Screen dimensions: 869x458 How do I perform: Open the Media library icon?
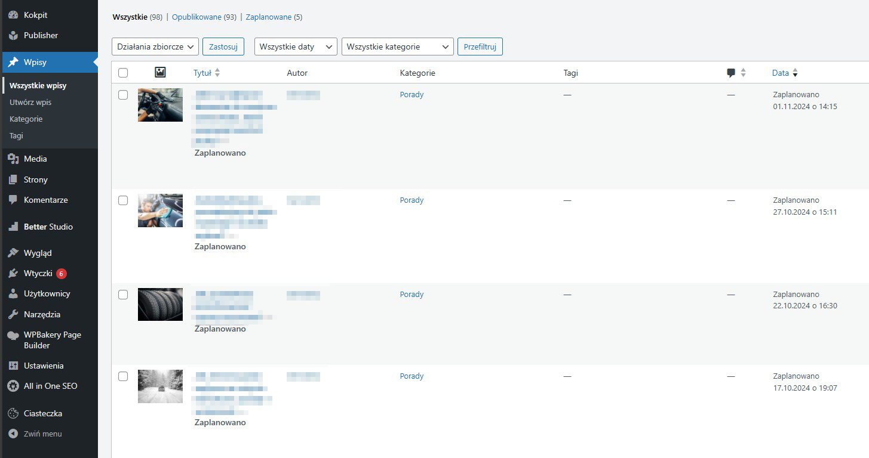13,159
